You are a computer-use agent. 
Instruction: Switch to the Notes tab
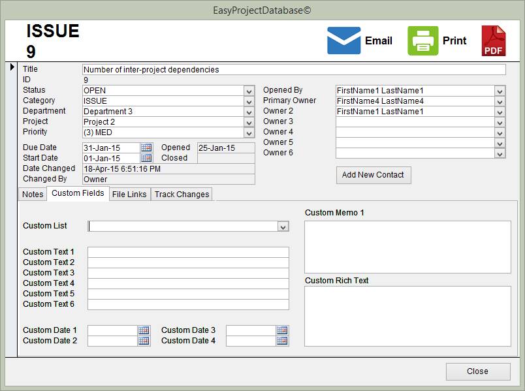33,194
